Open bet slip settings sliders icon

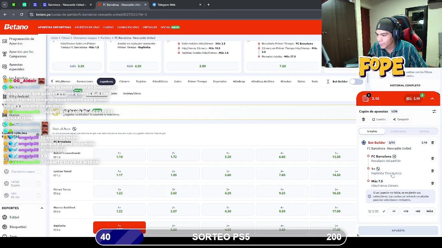[x=434, y=112]
